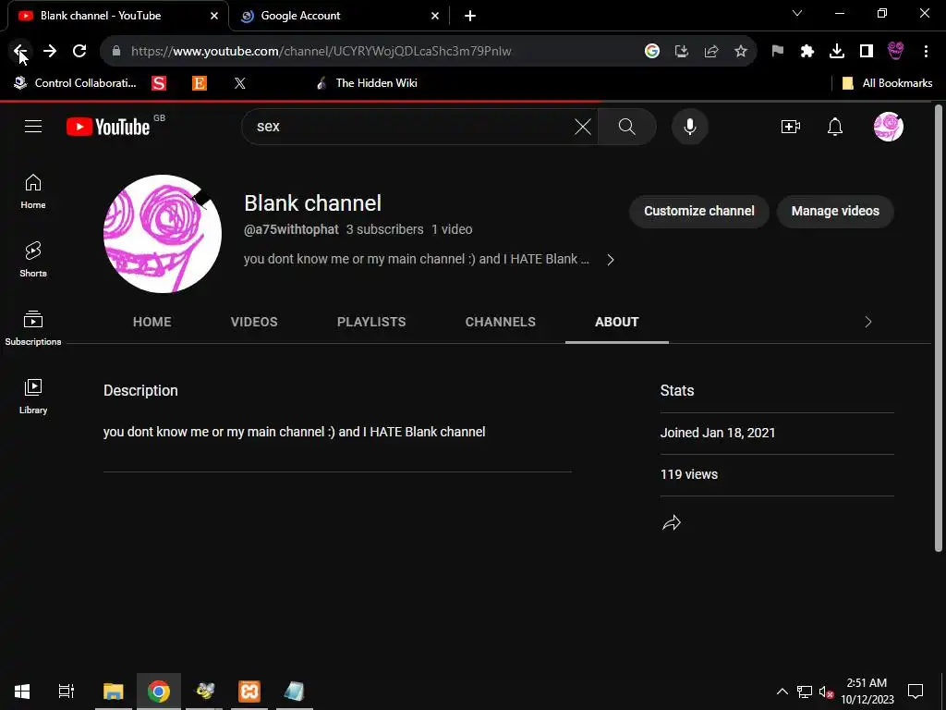Click the browser address bar URL
946x710 pixels.
pos(321,52)
